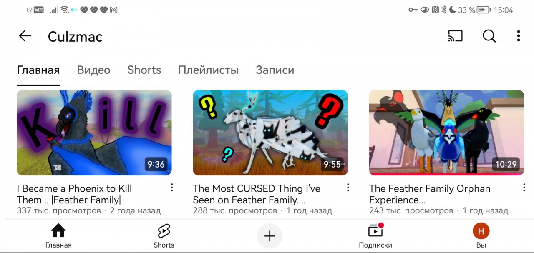The height and width of the screenshot is (253, 534).
Task: Tap the back arrow next to Culzmac
Action: click(25, 36)
